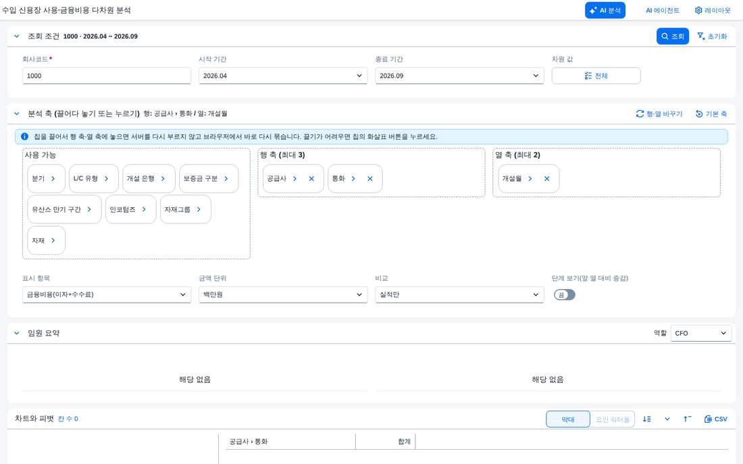Toggle 단계 보기 switch on

coord(565,294)
